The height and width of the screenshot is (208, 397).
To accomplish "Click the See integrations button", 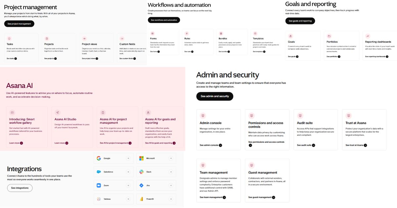I will (20, 188).
